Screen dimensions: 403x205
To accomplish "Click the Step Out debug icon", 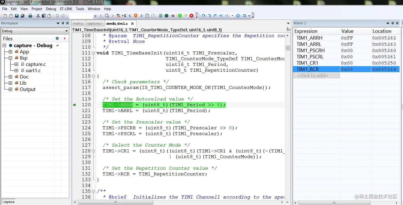I will 215,16.
